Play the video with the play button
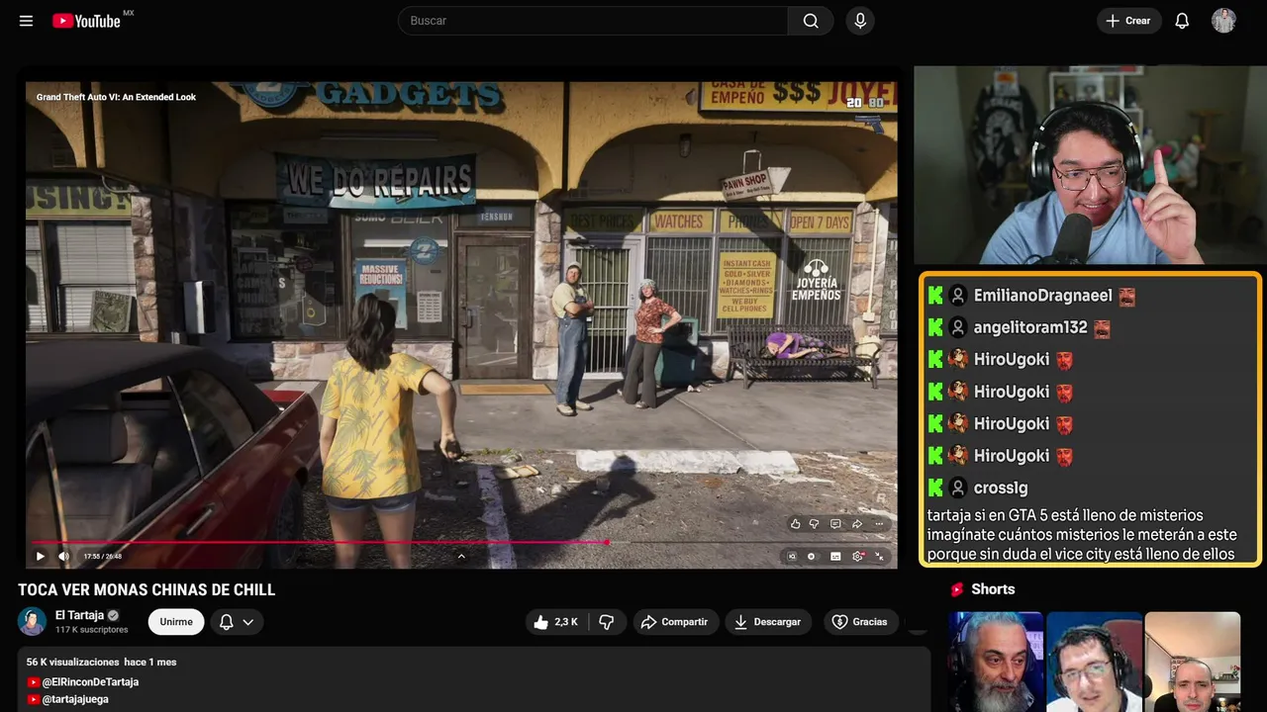Viewport: 1267px width, 712px height. pos(41,556)
